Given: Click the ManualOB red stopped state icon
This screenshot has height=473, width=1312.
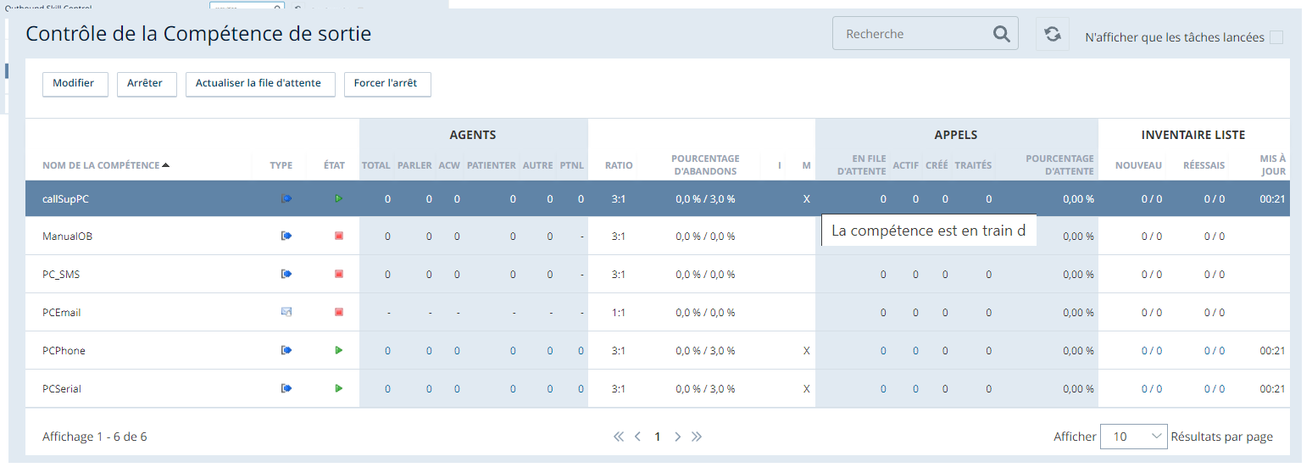Looking at the screenshot, I should point(339,236).
